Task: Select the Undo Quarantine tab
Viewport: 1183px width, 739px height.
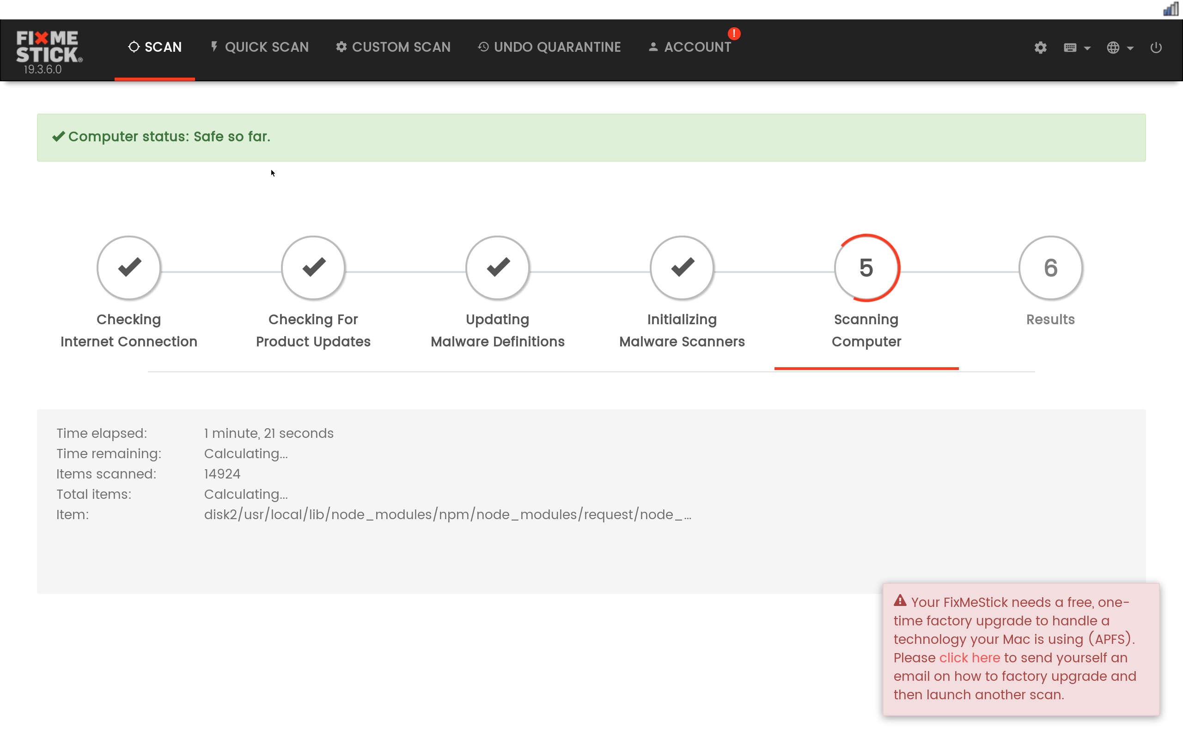Action: click(549, 47)
